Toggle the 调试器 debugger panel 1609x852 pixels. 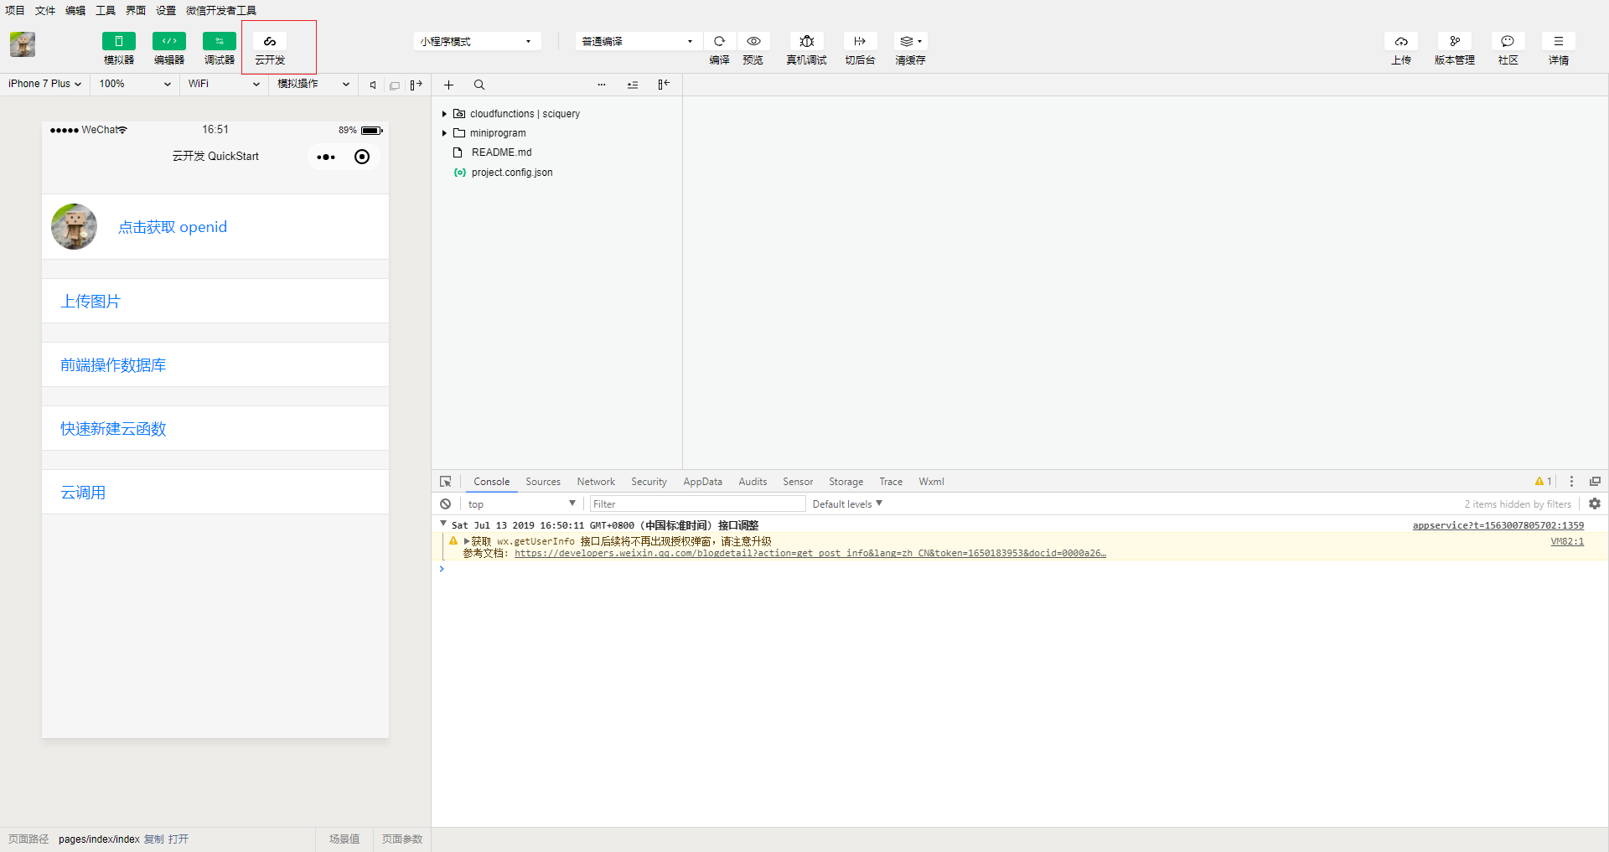click(x=220, y=42)
